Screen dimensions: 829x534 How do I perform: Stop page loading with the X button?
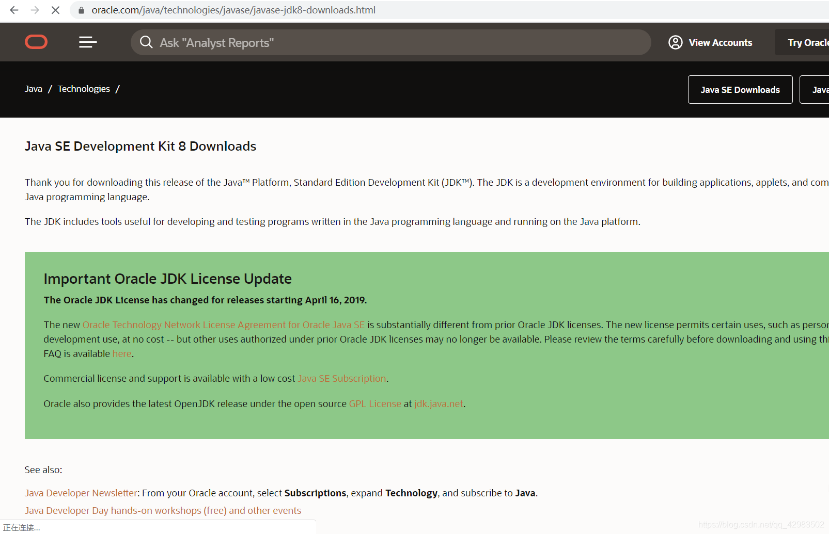(x=55, y=10)
